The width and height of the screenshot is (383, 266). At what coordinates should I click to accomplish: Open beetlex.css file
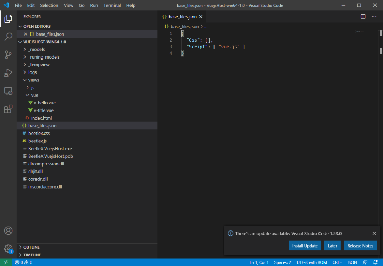coord(87,134)
